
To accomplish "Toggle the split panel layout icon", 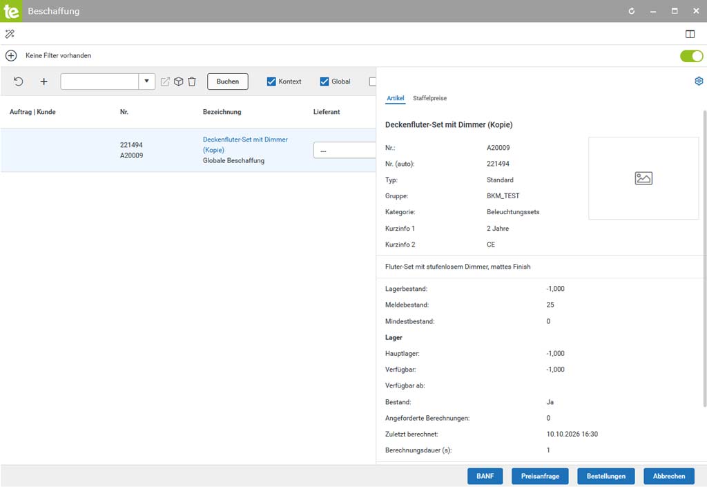I will 690,34.
